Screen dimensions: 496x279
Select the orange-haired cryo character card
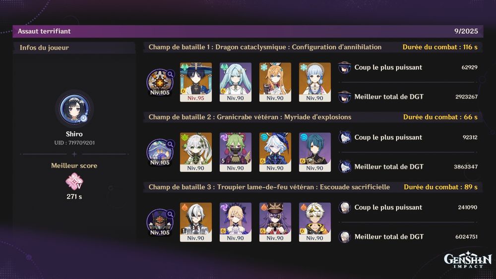(275, 82)
